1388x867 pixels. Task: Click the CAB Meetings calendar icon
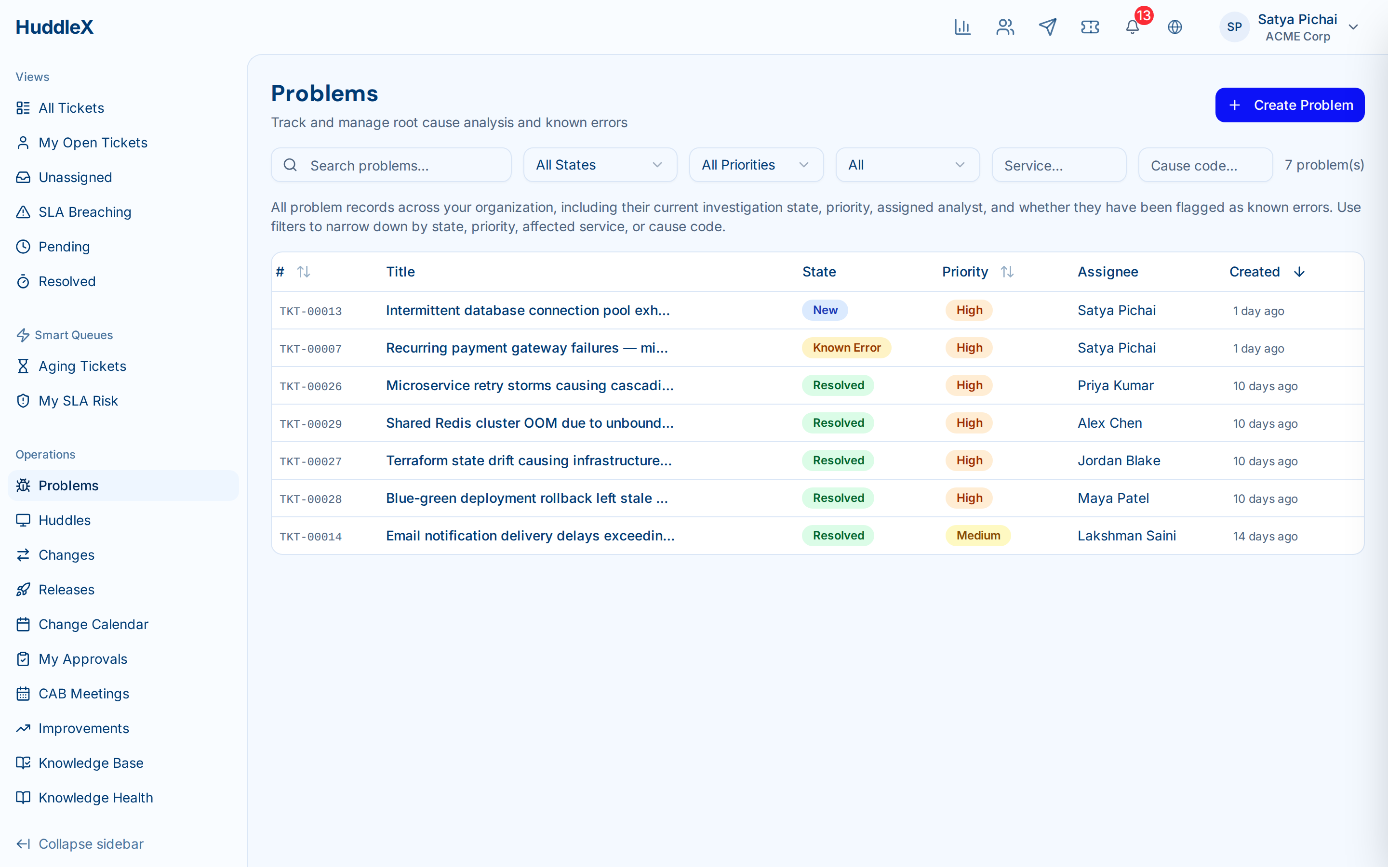point(23,694)
